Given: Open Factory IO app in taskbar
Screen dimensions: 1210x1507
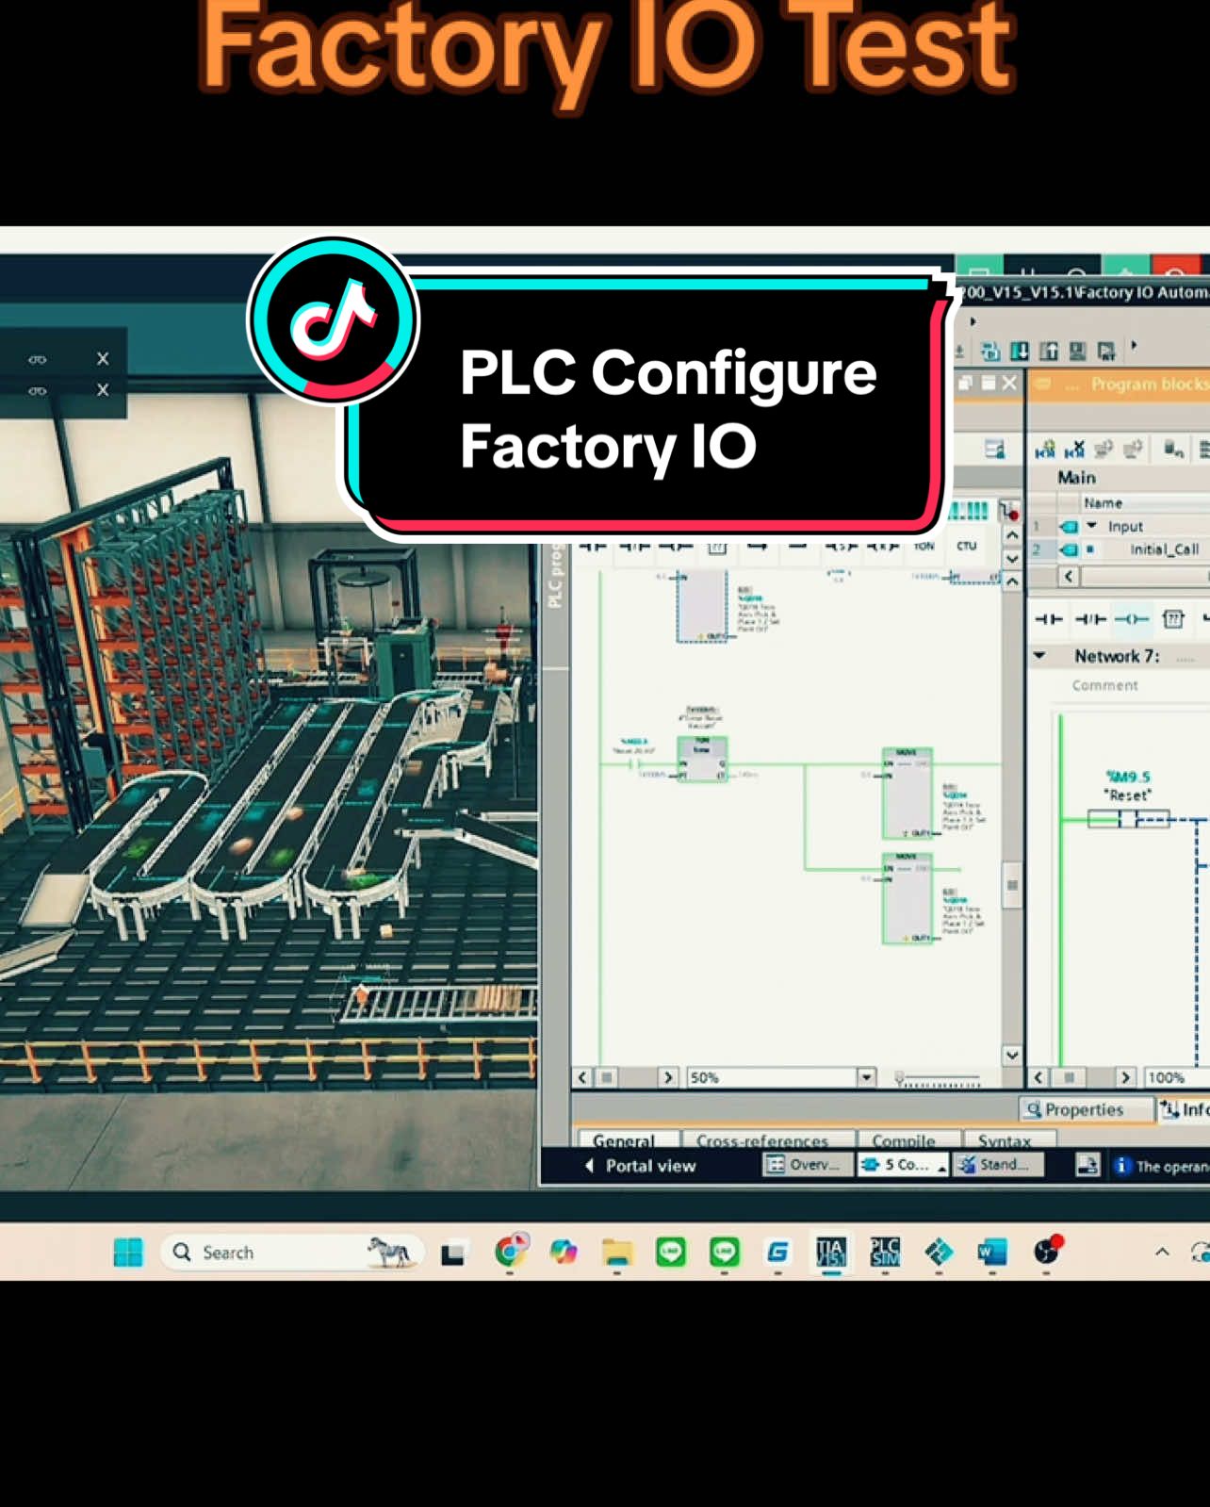Looking at the screenshot, I should 939,1252.
